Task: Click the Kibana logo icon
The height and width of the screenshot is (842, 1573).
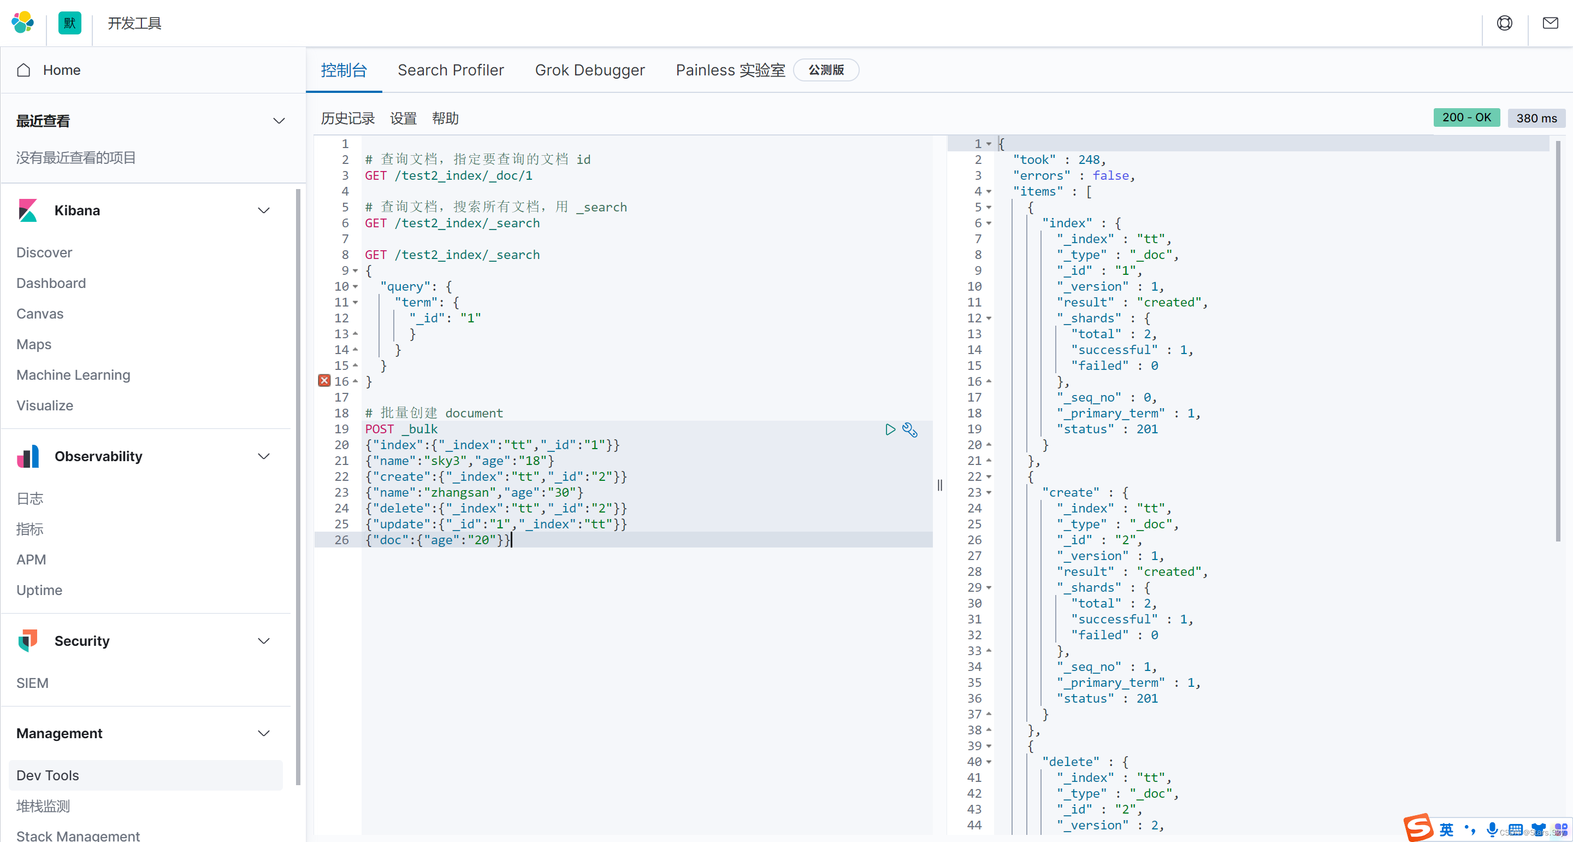Action: [x=27, y=210]
